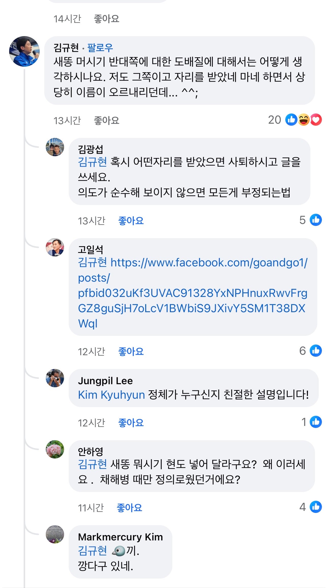View the single like on Jungpil Lee's reply

click(311, 422)
